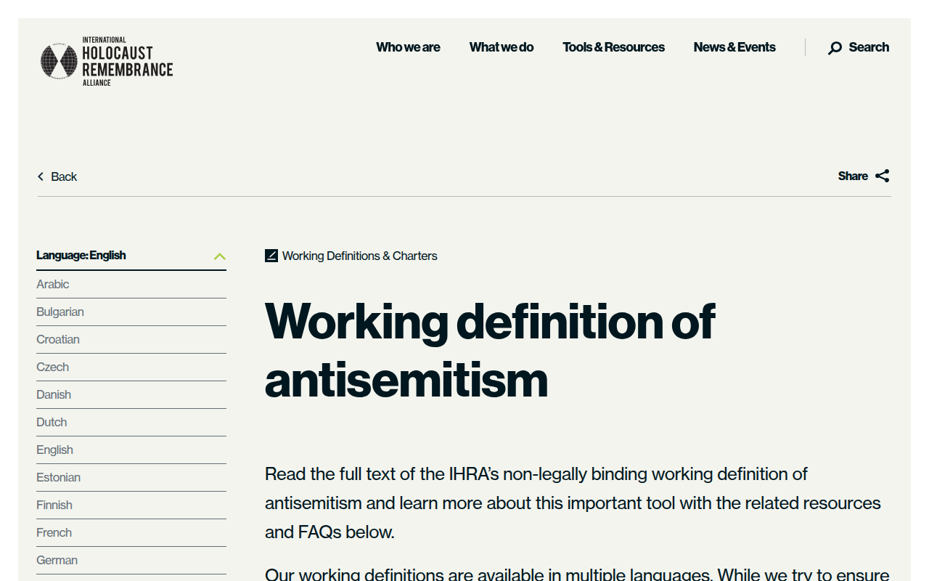929x581 pixels.
Task: Select French language
Action: (x=131, y=533)
